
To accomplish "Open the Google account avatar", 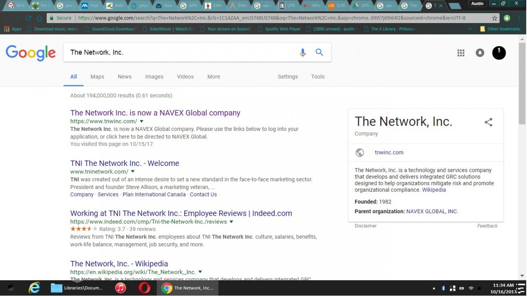I will 499,53.
